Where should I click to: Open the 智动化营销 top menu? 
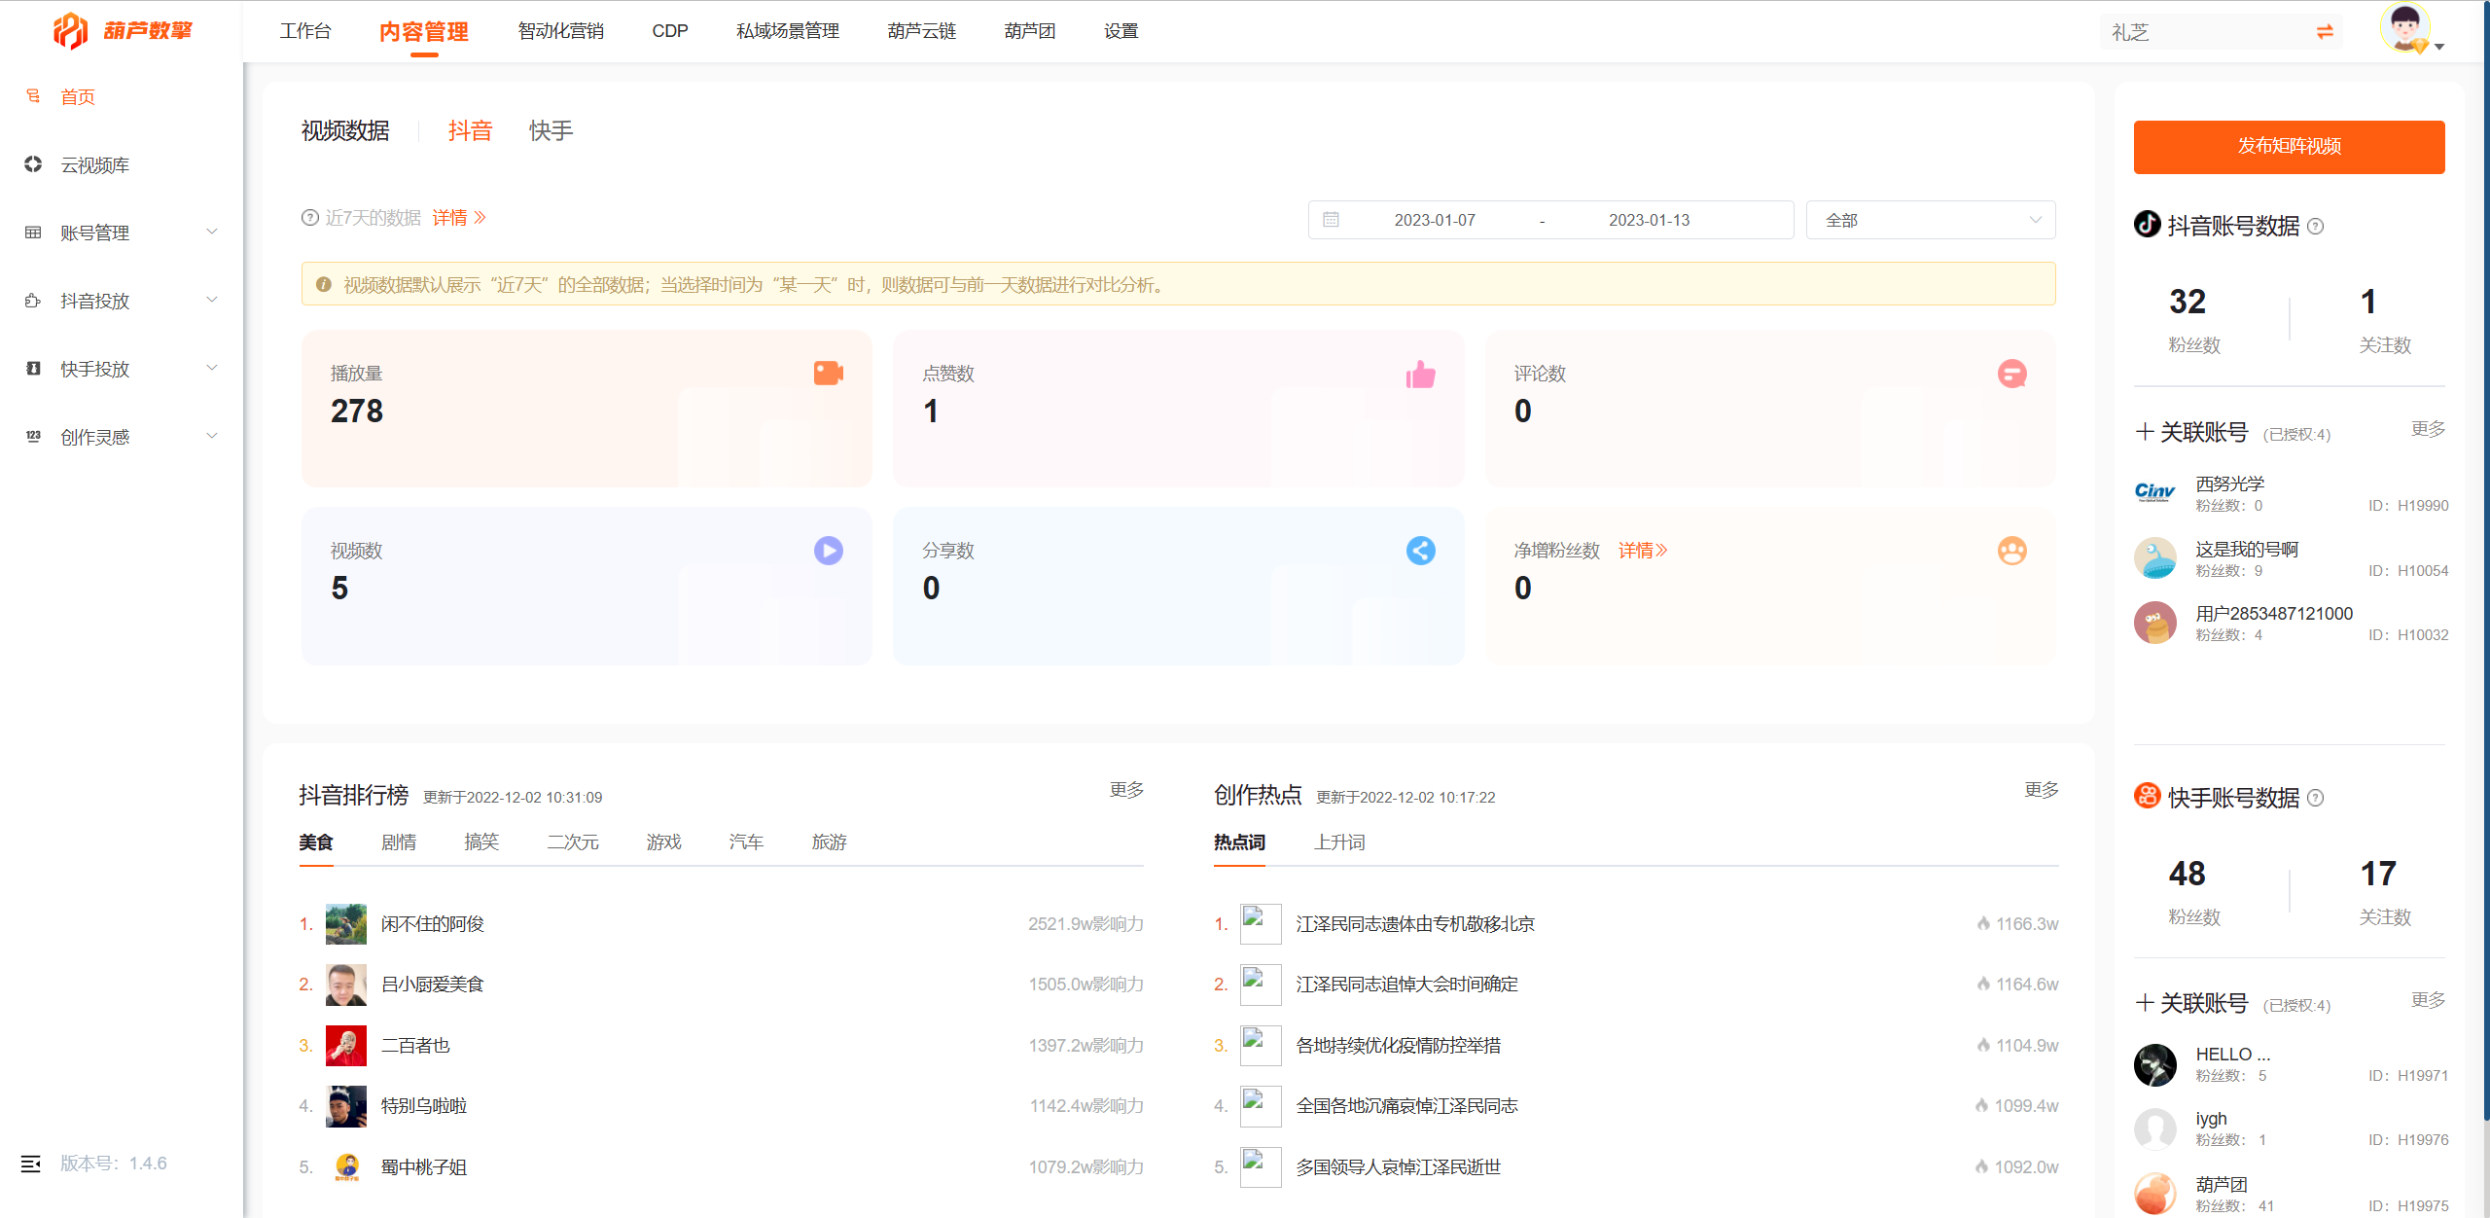point(560,31)
